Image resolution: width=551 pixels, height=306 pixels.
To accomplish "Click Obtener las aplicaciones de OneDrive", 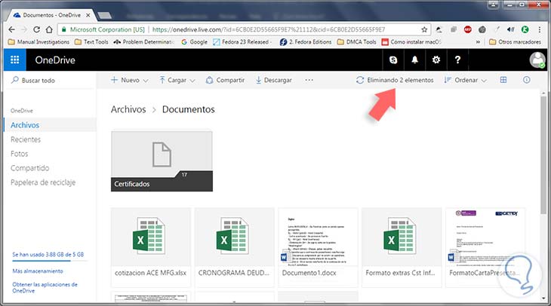I will pos(45,287).
